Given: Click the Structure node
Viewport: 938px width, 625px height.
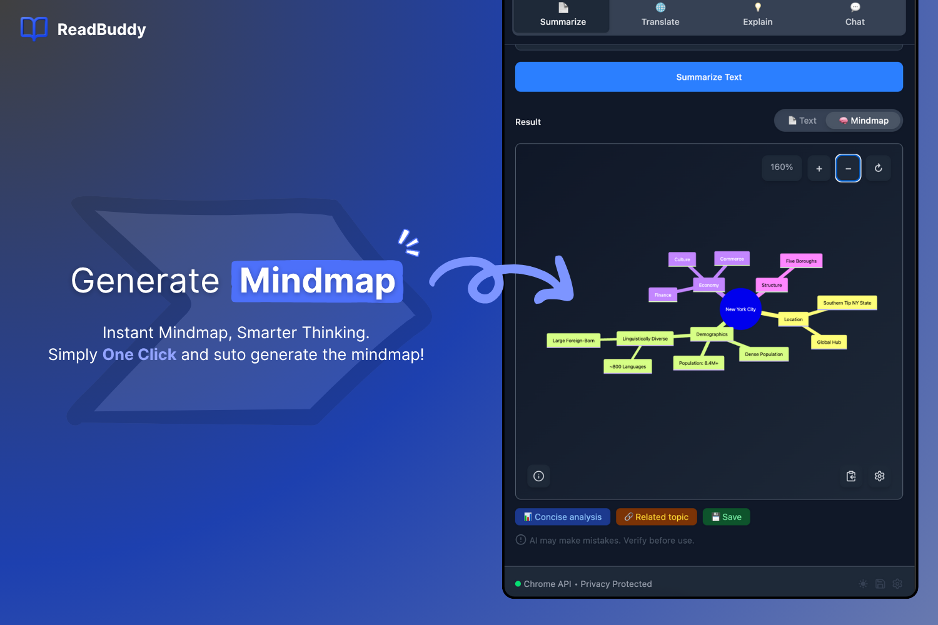Looking at the screenshot, I should click(772, 285).
